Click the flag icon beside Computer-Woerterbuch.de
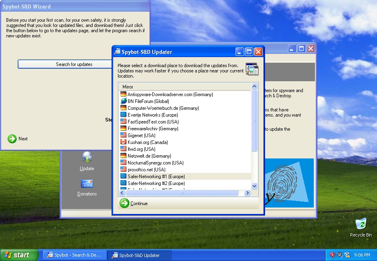Screen dimensions: 377x261 tap(123, 108)
